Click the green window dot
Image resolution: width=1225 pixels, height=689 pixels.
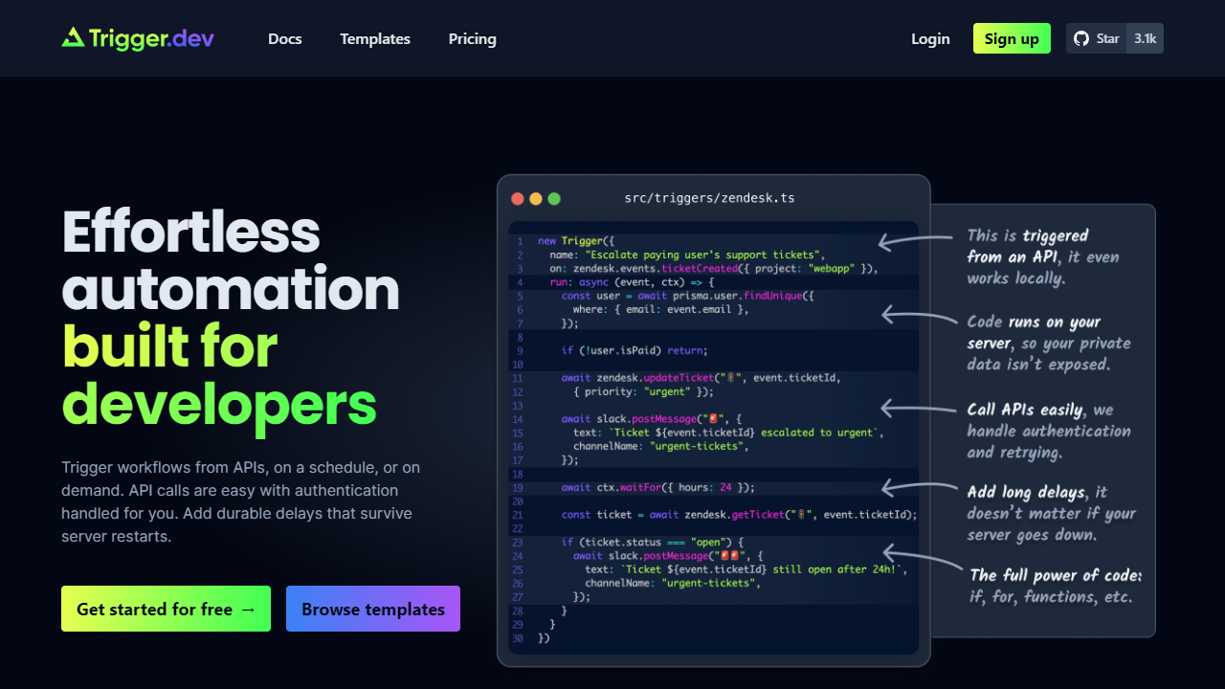pyautogui.click(x=554, y=199)
